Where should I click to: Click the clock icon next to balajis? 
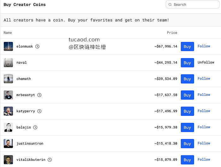(35, 127)
